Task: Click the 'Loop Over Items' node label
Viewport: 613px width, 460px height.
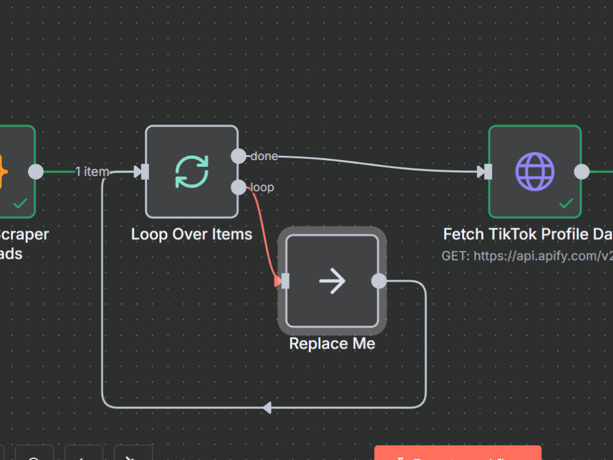Action: point(191,234)
